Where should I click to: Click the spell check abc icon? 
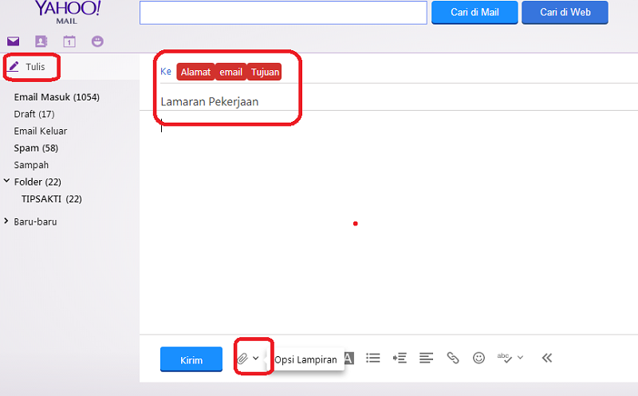(505, 358)
